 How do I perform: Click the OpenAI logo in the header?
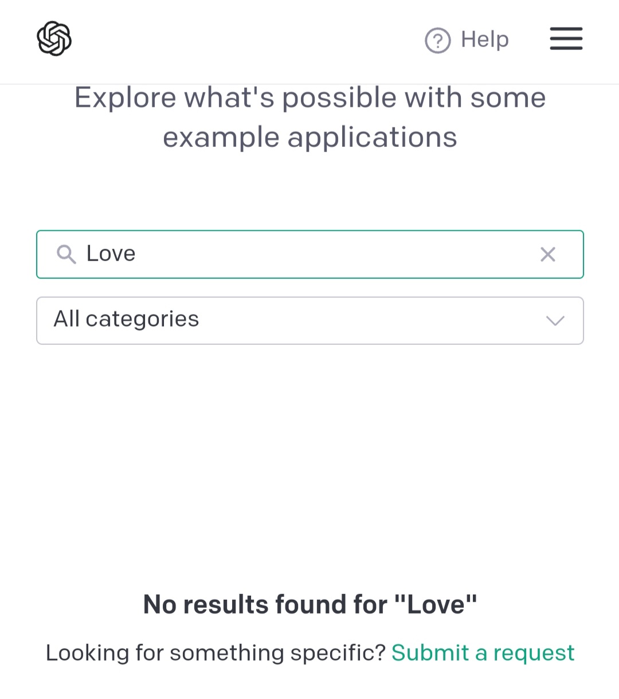point(54,39)
